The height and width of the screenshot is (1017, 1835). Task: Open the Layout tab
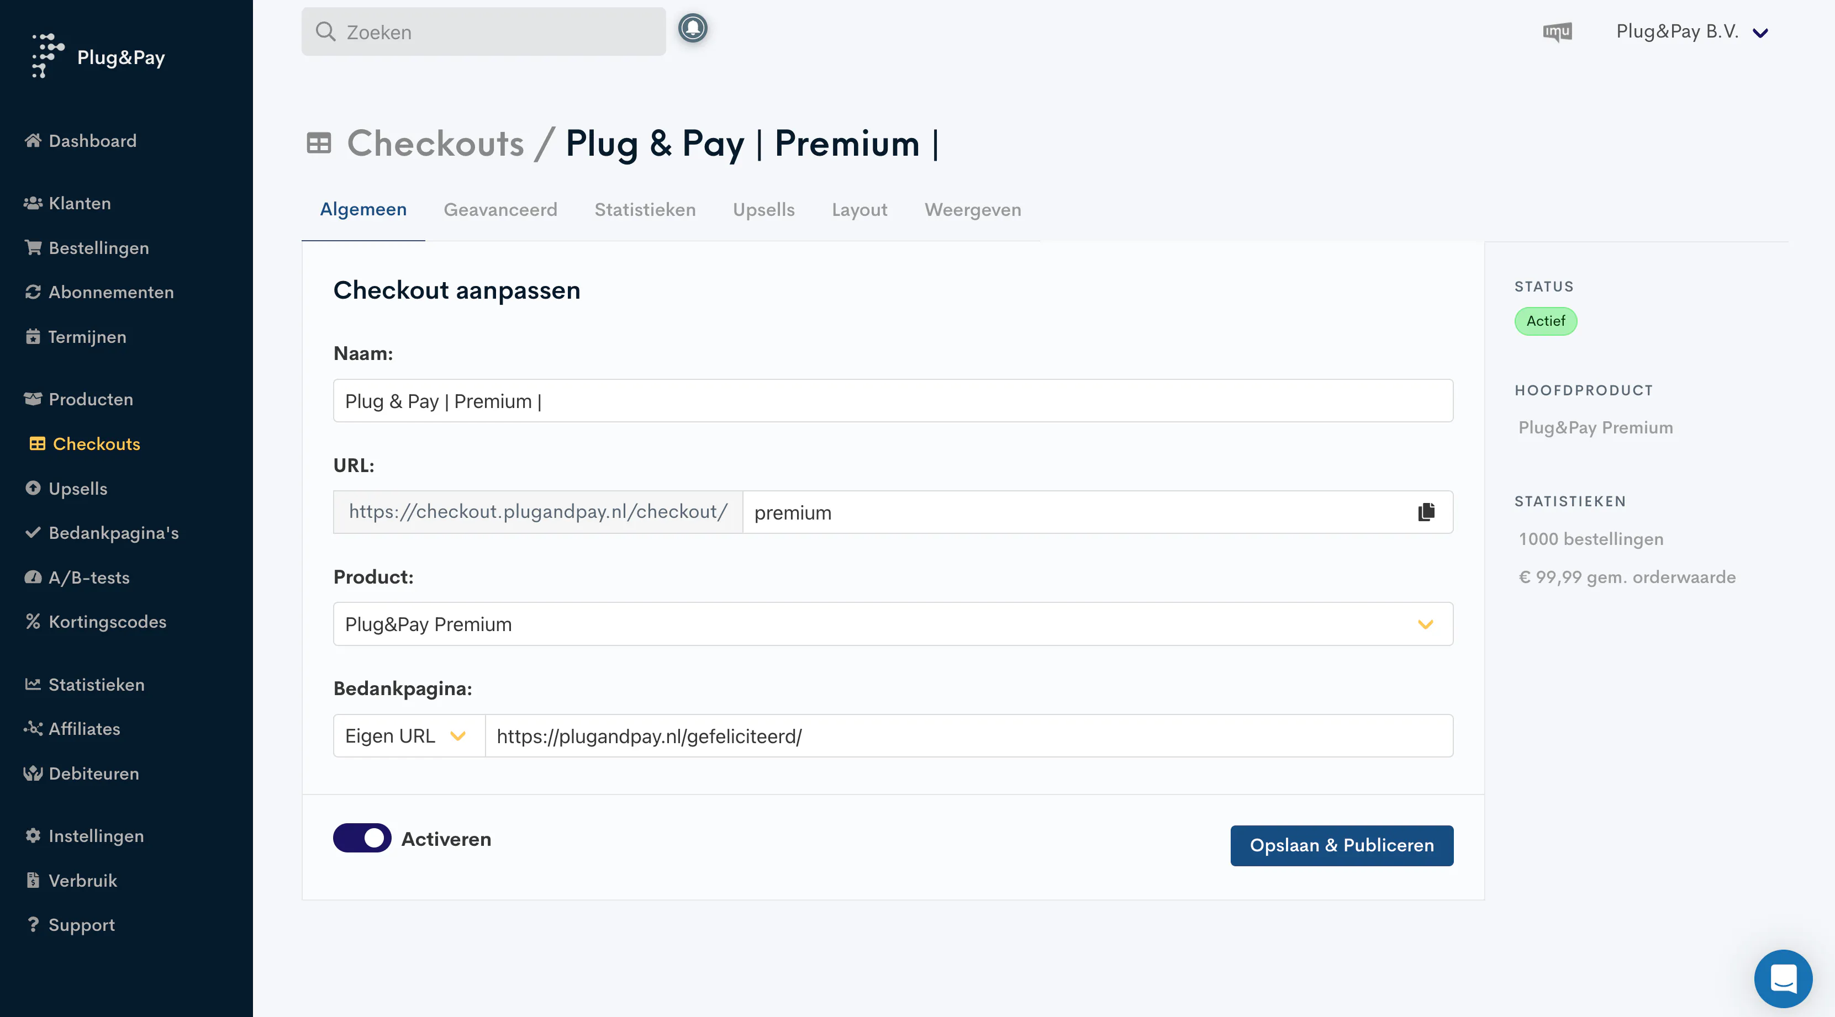859,209
